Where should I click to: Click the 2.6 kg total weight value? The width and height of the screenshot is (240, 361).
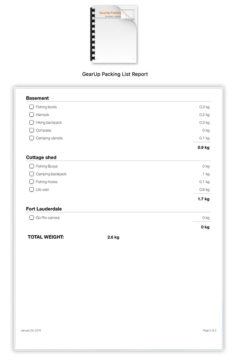tap(113, 237)
